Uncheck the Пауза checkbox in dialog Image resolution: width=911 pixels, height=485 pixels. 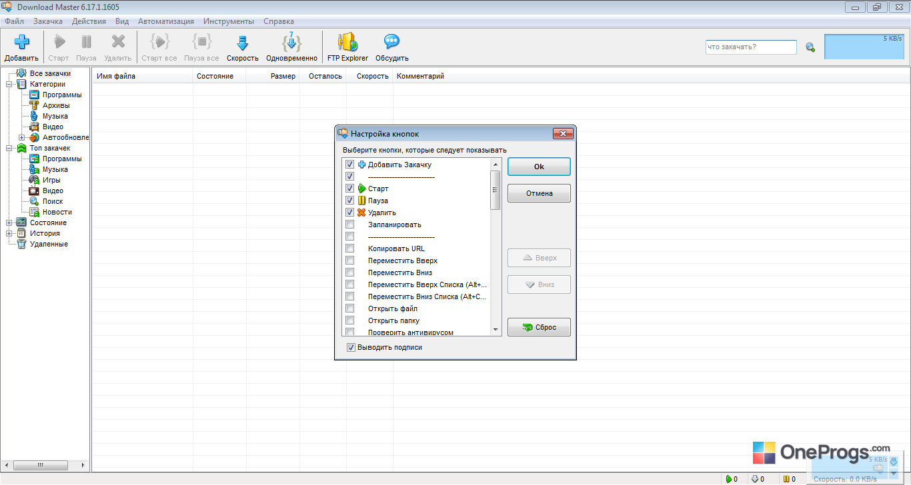[x=349, y=201]
